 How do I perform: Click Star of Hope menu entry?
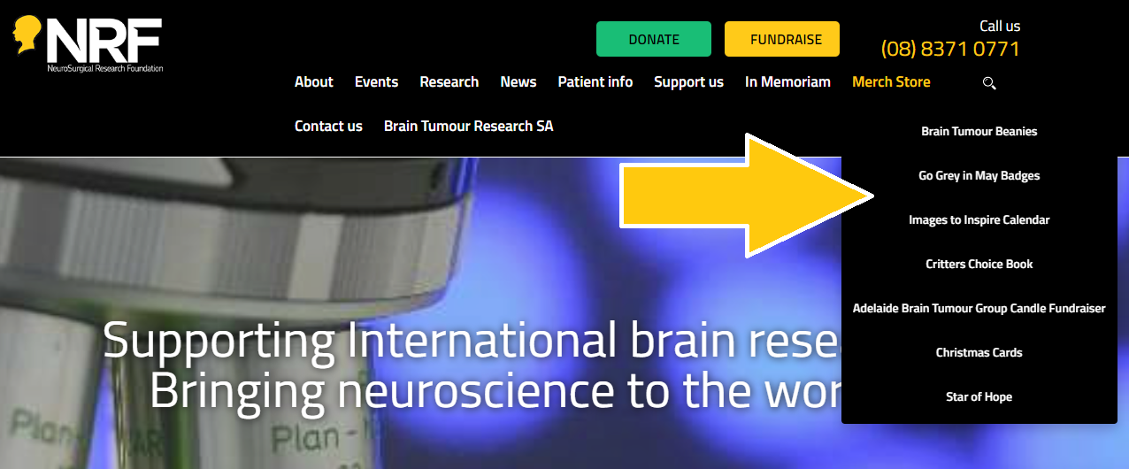click(979, 396)
